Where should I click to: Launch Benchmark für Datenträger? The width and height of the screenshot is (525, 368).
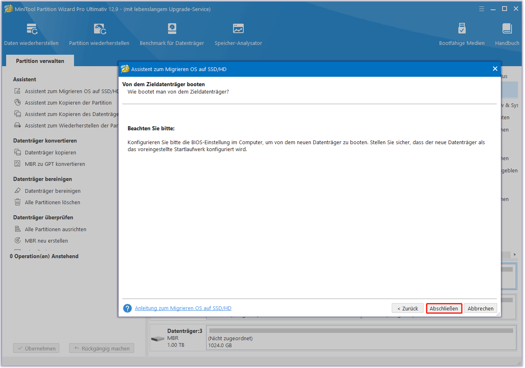(x=172, y=34)
